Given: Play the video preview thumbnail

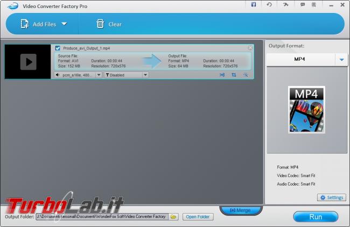Looking at the screenshot, I should click(29, 62).
